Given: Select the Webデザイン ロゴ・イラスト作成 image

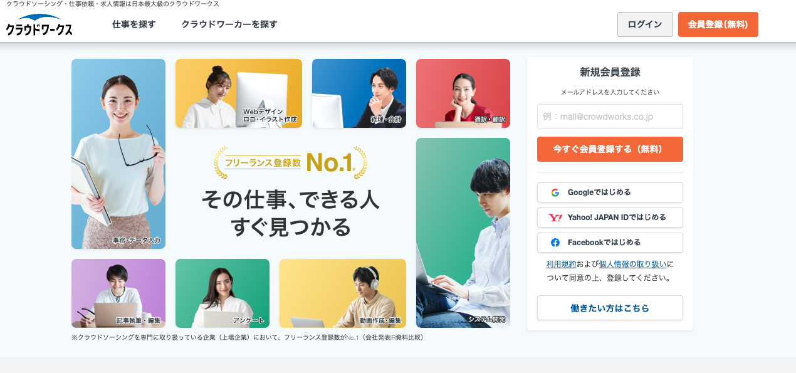Looking at the screenshot, I should pos(239,93).
